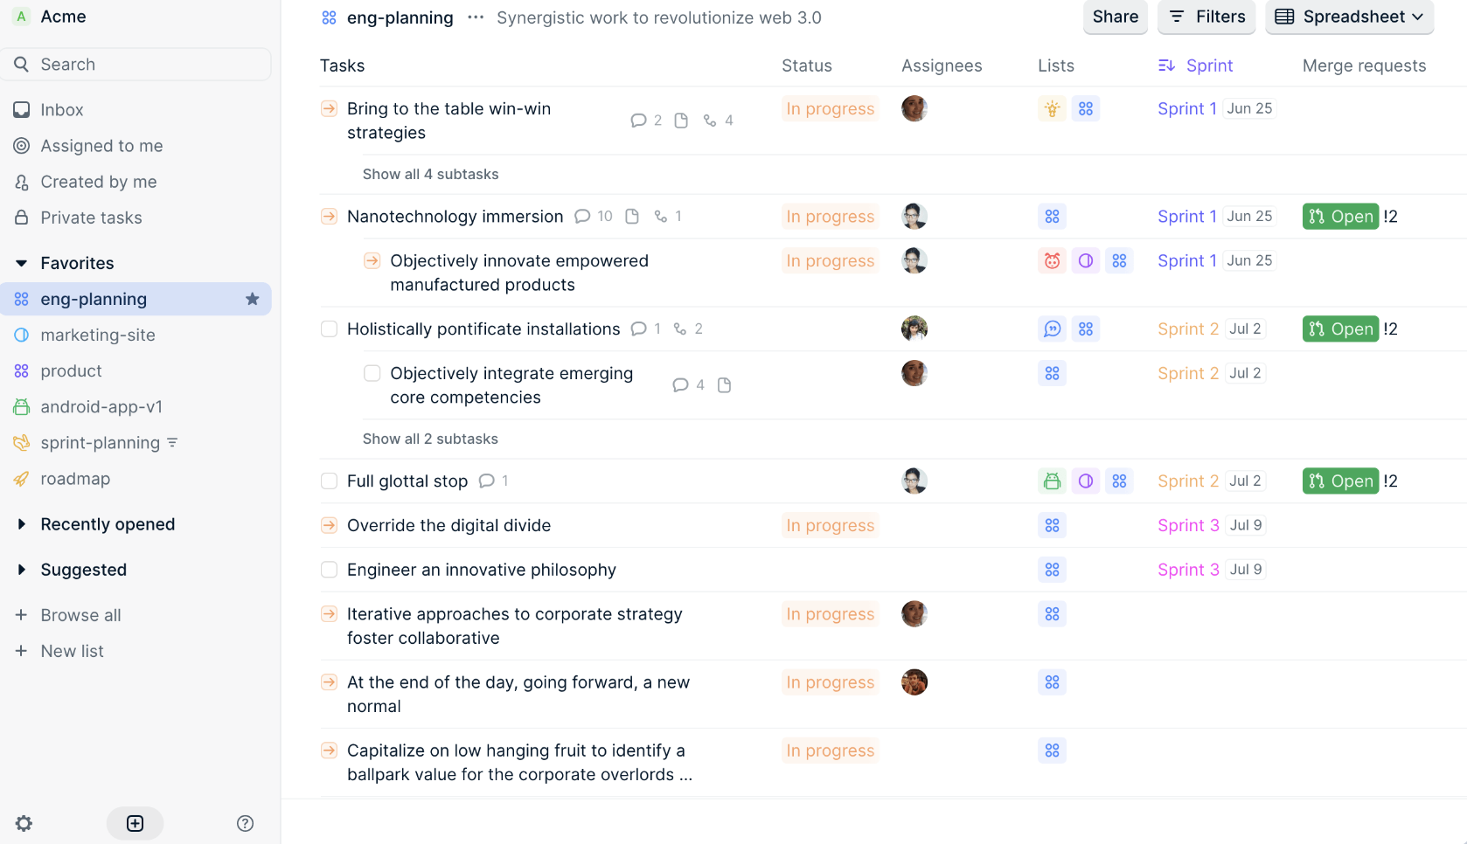Unfavorite eng-planning via star icon
Image resolution: width=1467 pixels, height=844 pixels.
tap(253, 299)
